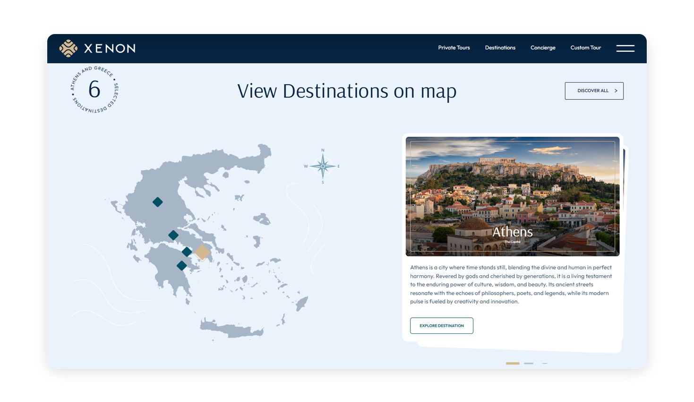Click the XENON wordmark text
Image resolution: width=694 pixels, height=402 pixels.
tap(110, 48)
